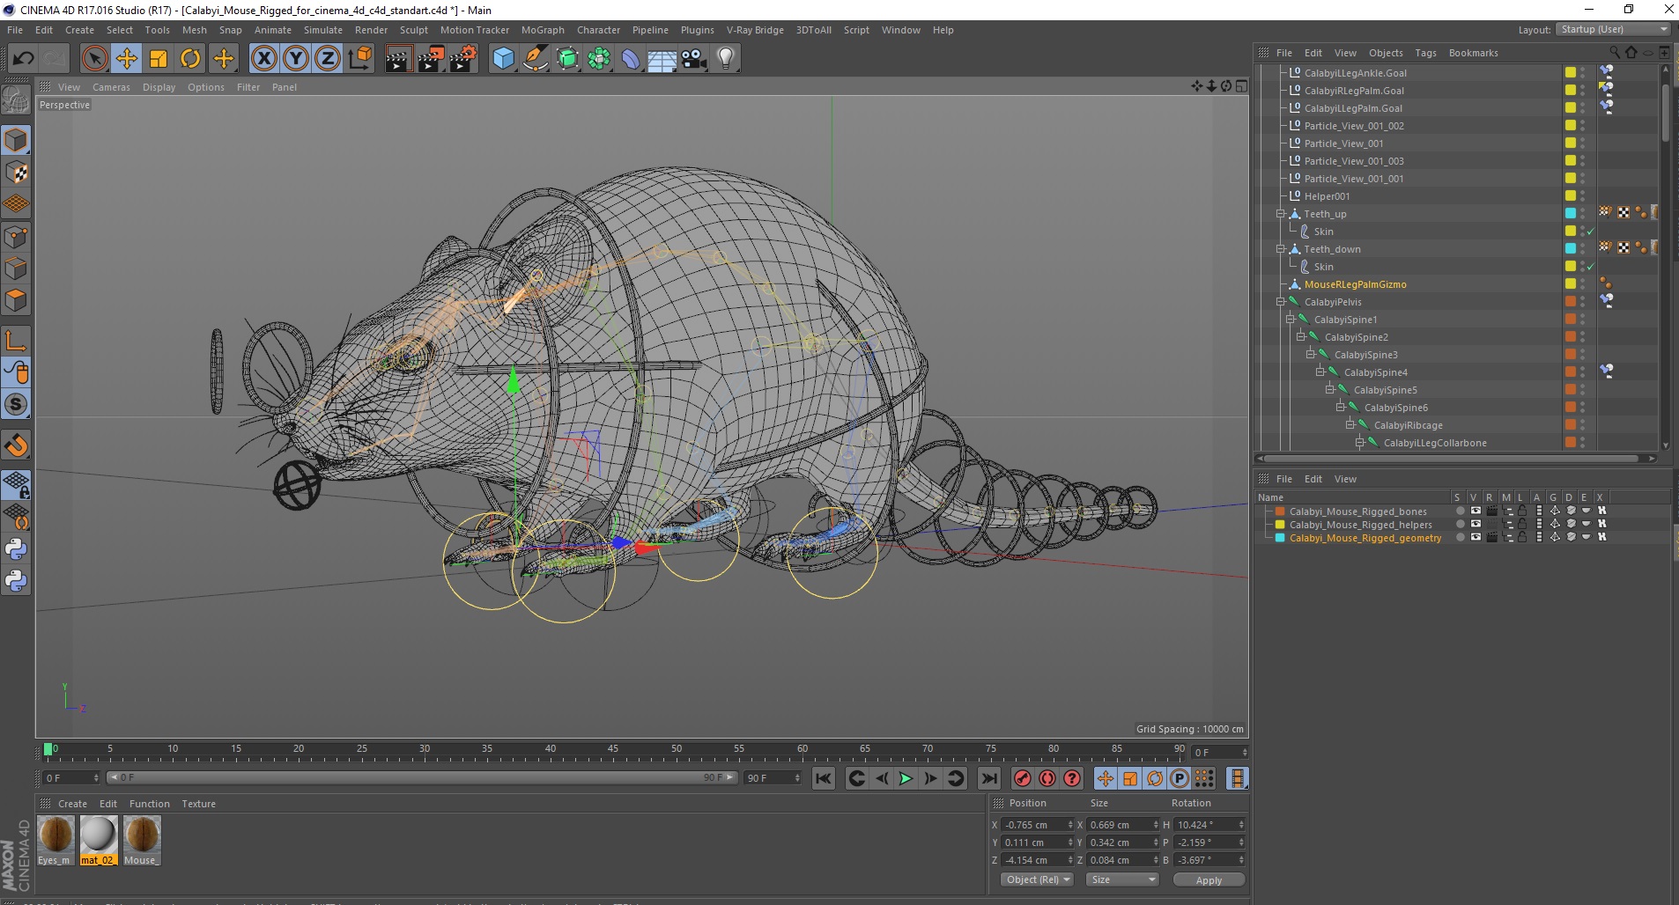Open Object Manager Tags menu
The height and width of the screenshot is (905, 1679).
1425,53
